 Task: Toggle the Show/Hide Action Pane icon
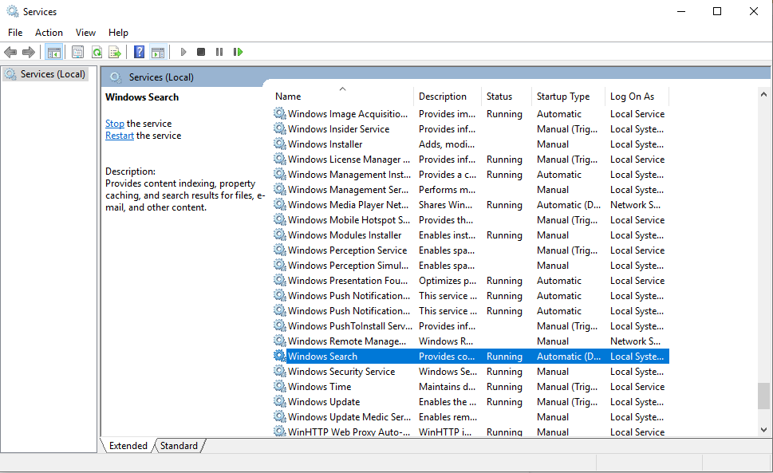tap(158, 52)
